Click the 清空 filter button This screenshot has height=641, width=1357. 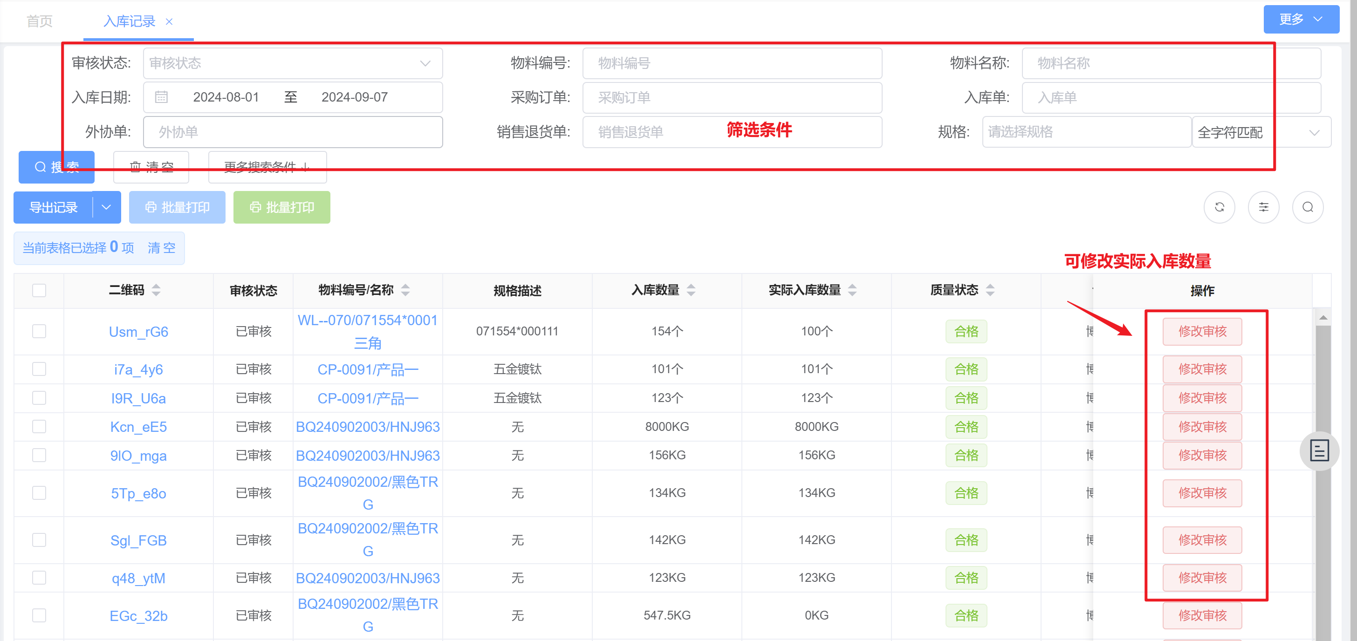(151, 167)
